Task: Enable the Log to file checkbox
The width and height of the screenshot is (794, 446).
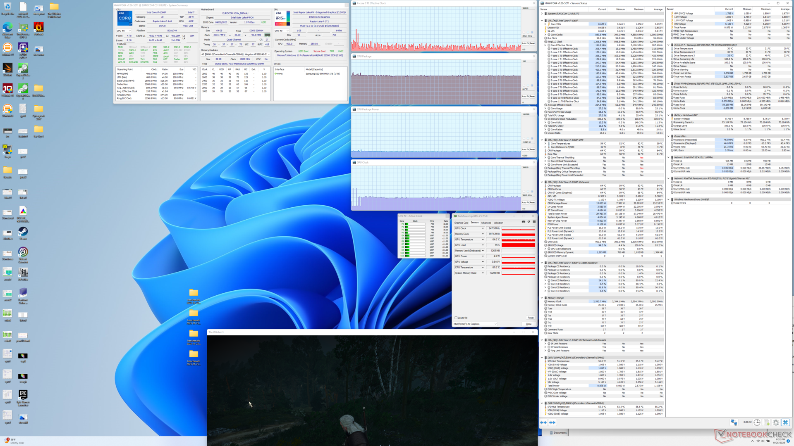Action: point(456,318)
